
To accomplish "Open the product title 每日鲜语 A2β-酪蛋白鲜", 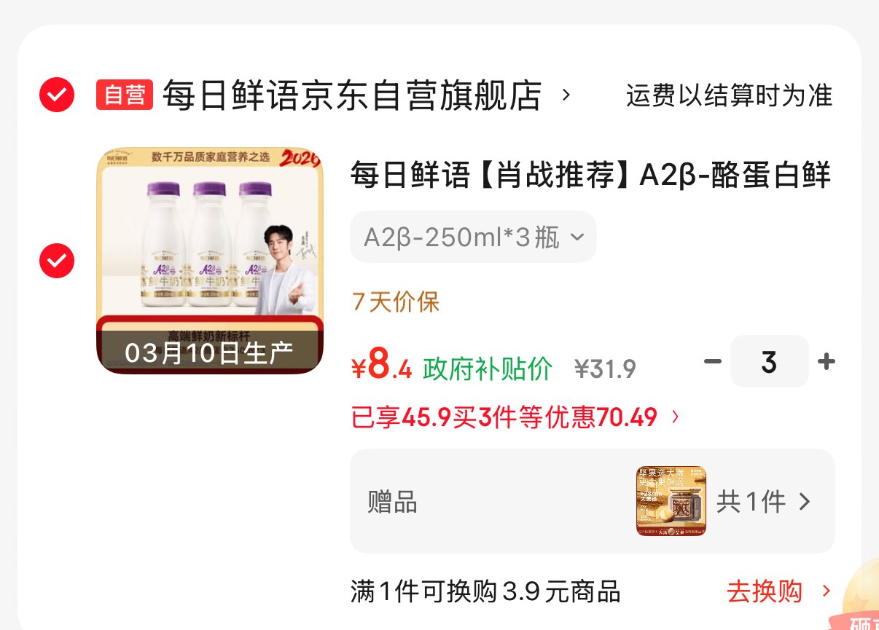I will [x=591, y=176].
